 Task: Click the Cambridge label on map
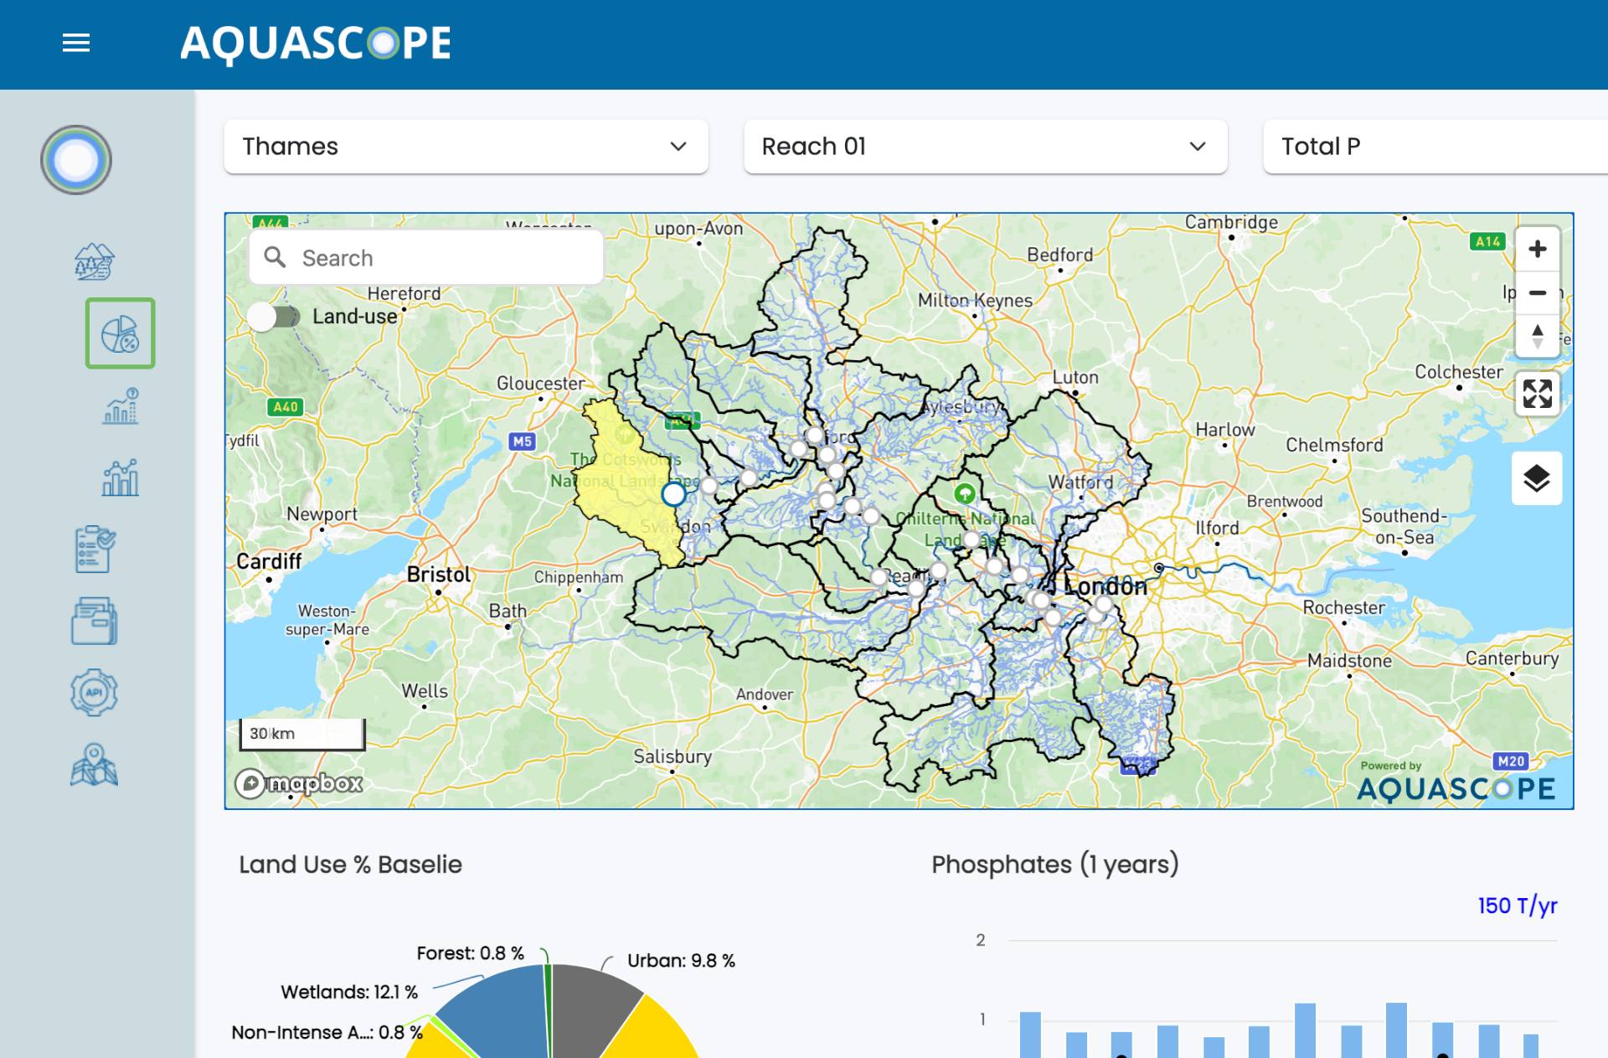1231,222
